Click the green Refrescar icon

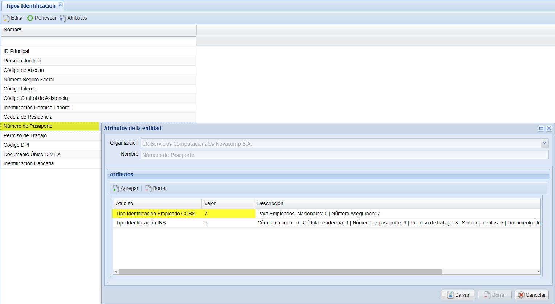30,18
